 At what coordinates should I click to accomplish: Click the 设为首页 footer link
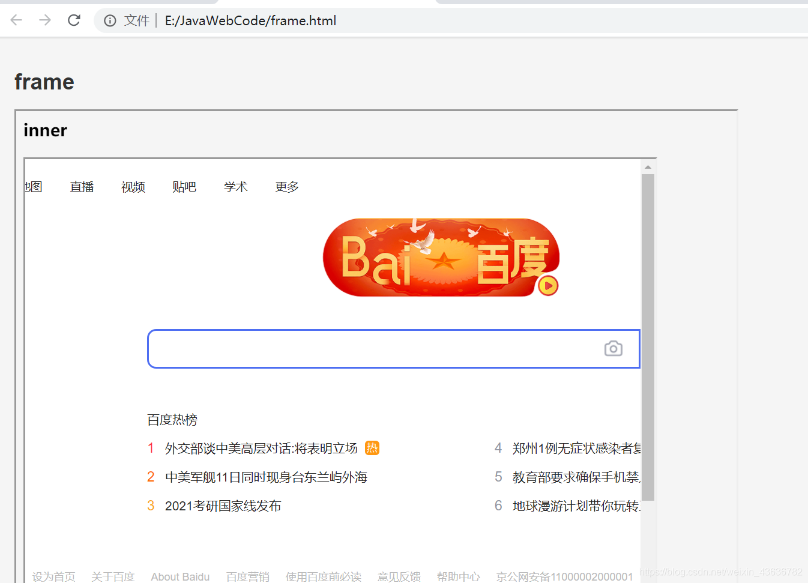54,576
